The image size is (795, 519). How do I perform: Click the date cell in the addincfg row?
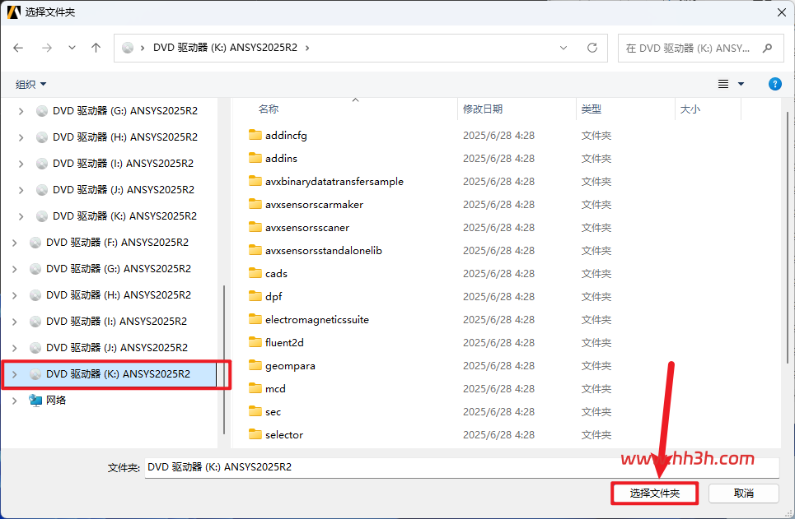coord(498,135)
